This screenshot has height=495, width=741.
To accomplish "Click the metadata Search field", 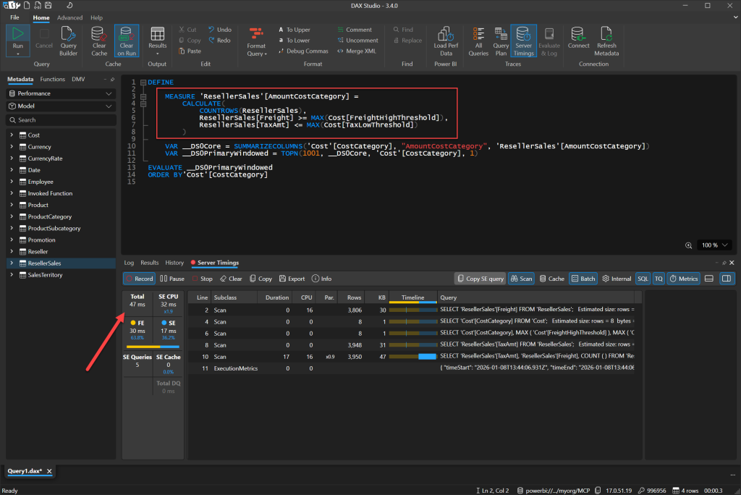I will coord(61,120).
